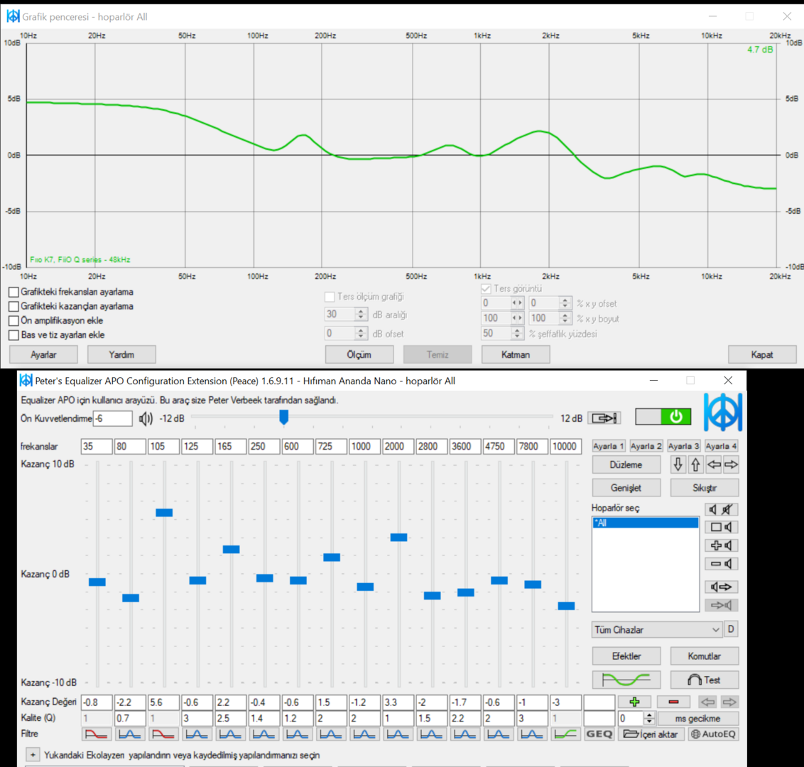Open the Komutlar commands button
The height and width of the screenshot is (767, 804).
[705, 656]
